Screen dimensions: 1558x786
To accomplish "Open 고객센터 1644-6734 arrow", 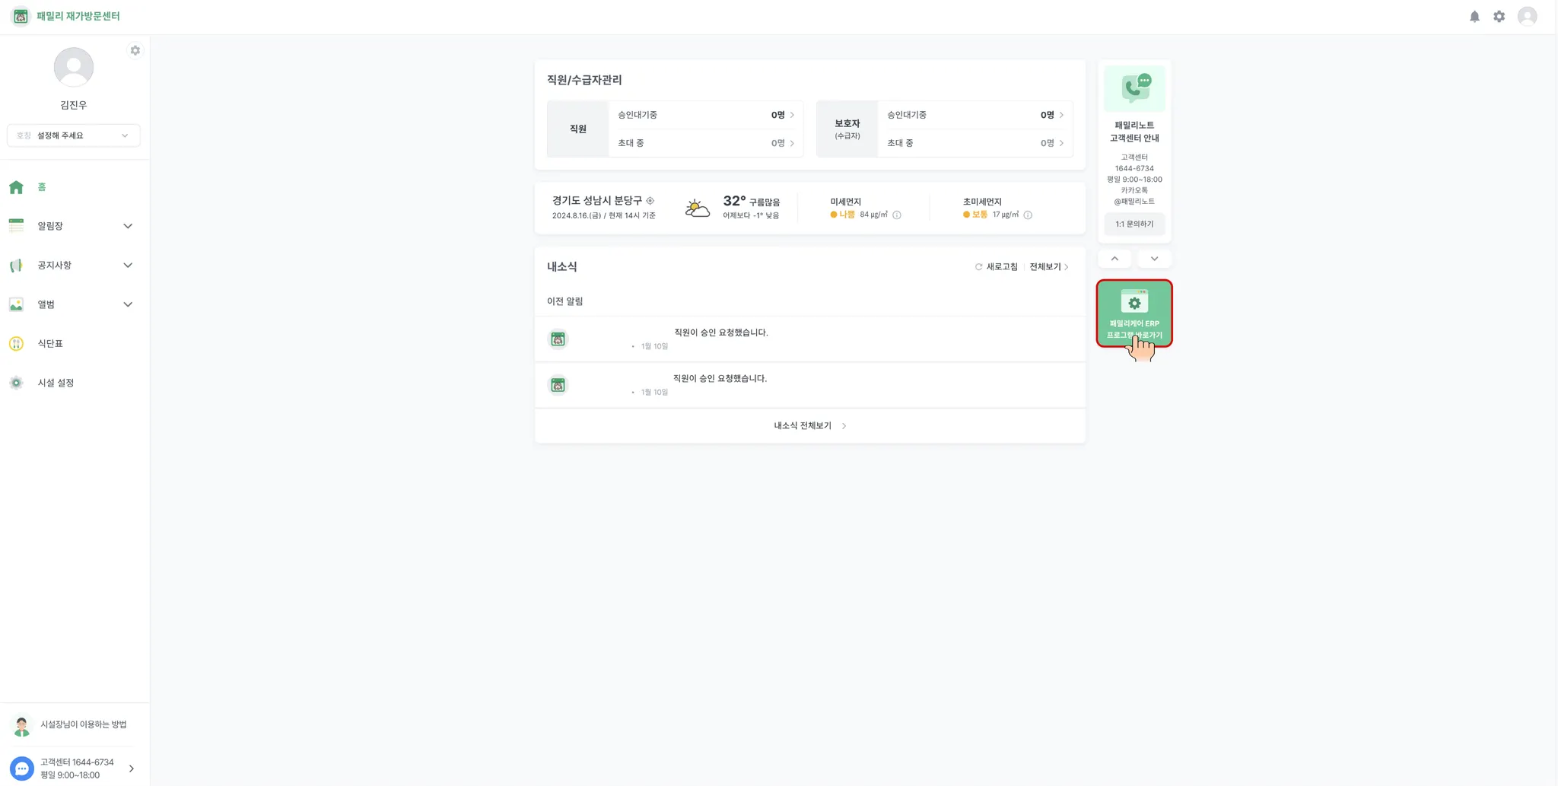I will [131, 768].
